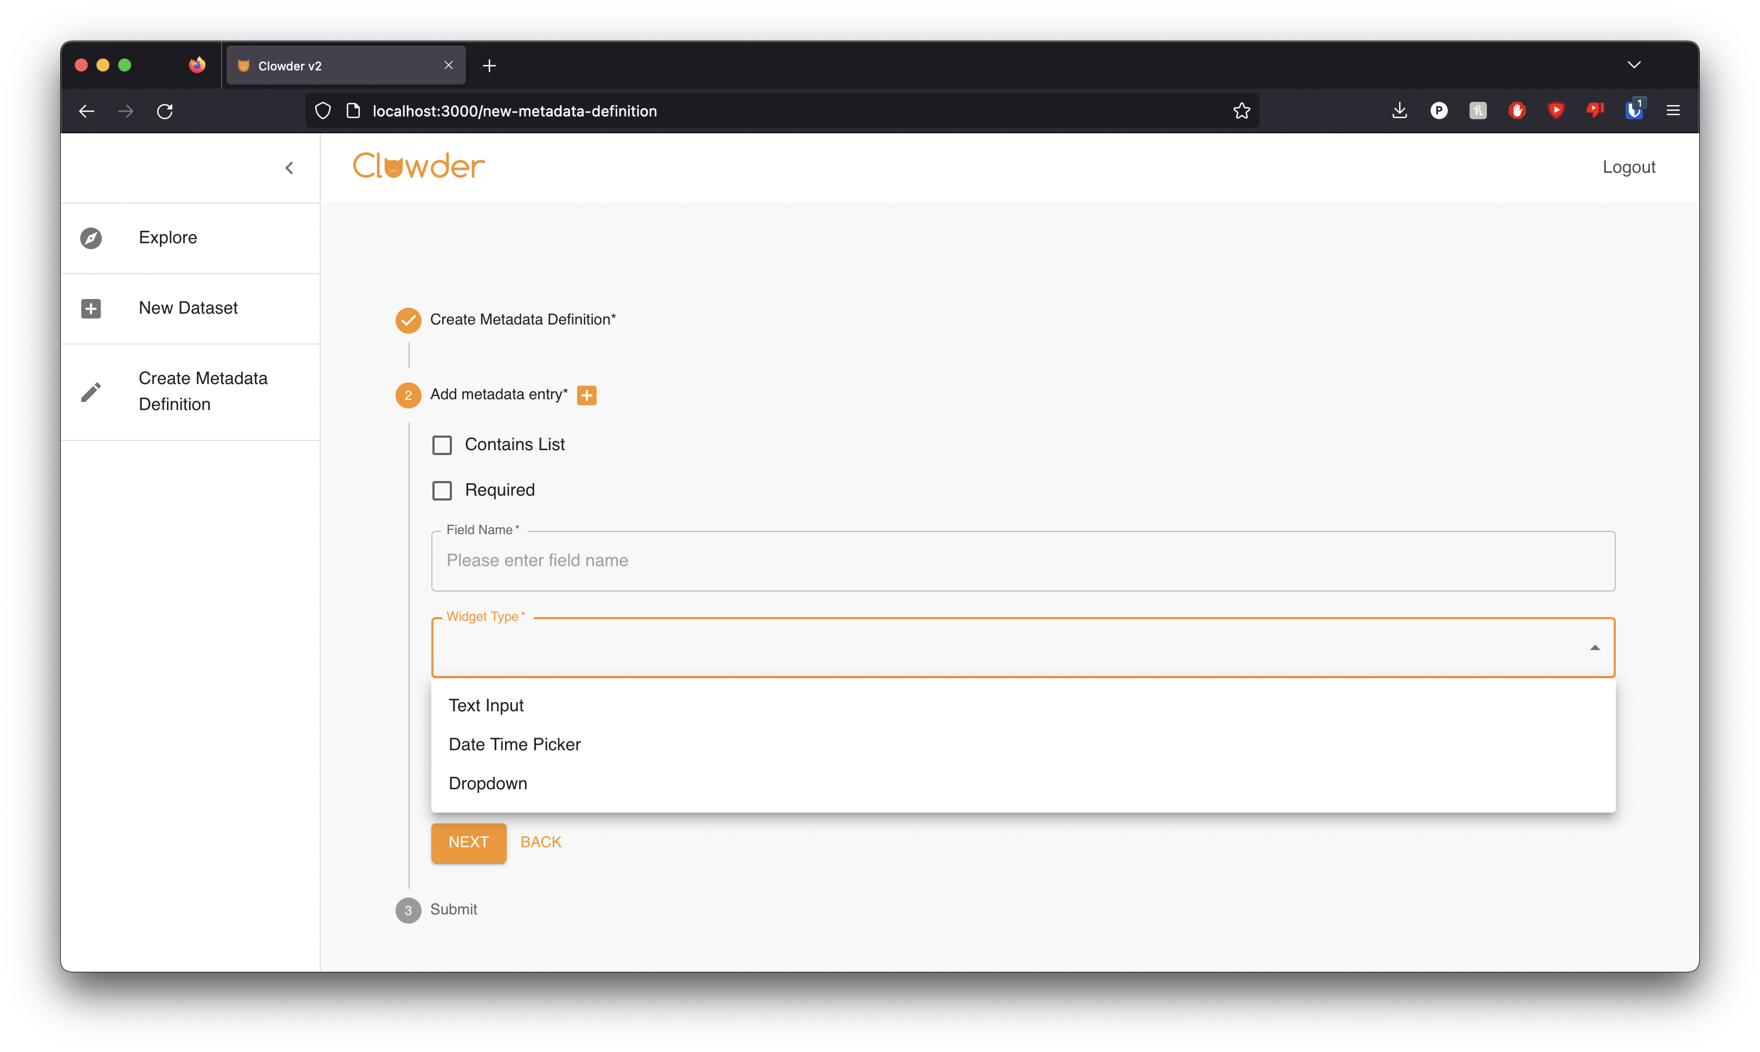1760x1052 pixels.
Task: Click the Clowder logo
Action: click(418, 167)
